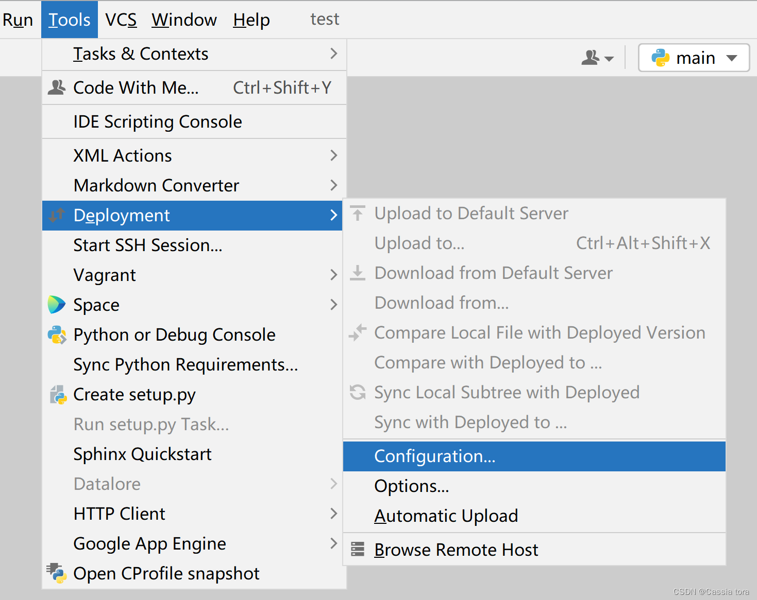Expand XML Actions submenu arrow
Image resolution: width=757 pixels, height=600 pixels.
pyautogui.click(x=333, y=155)
